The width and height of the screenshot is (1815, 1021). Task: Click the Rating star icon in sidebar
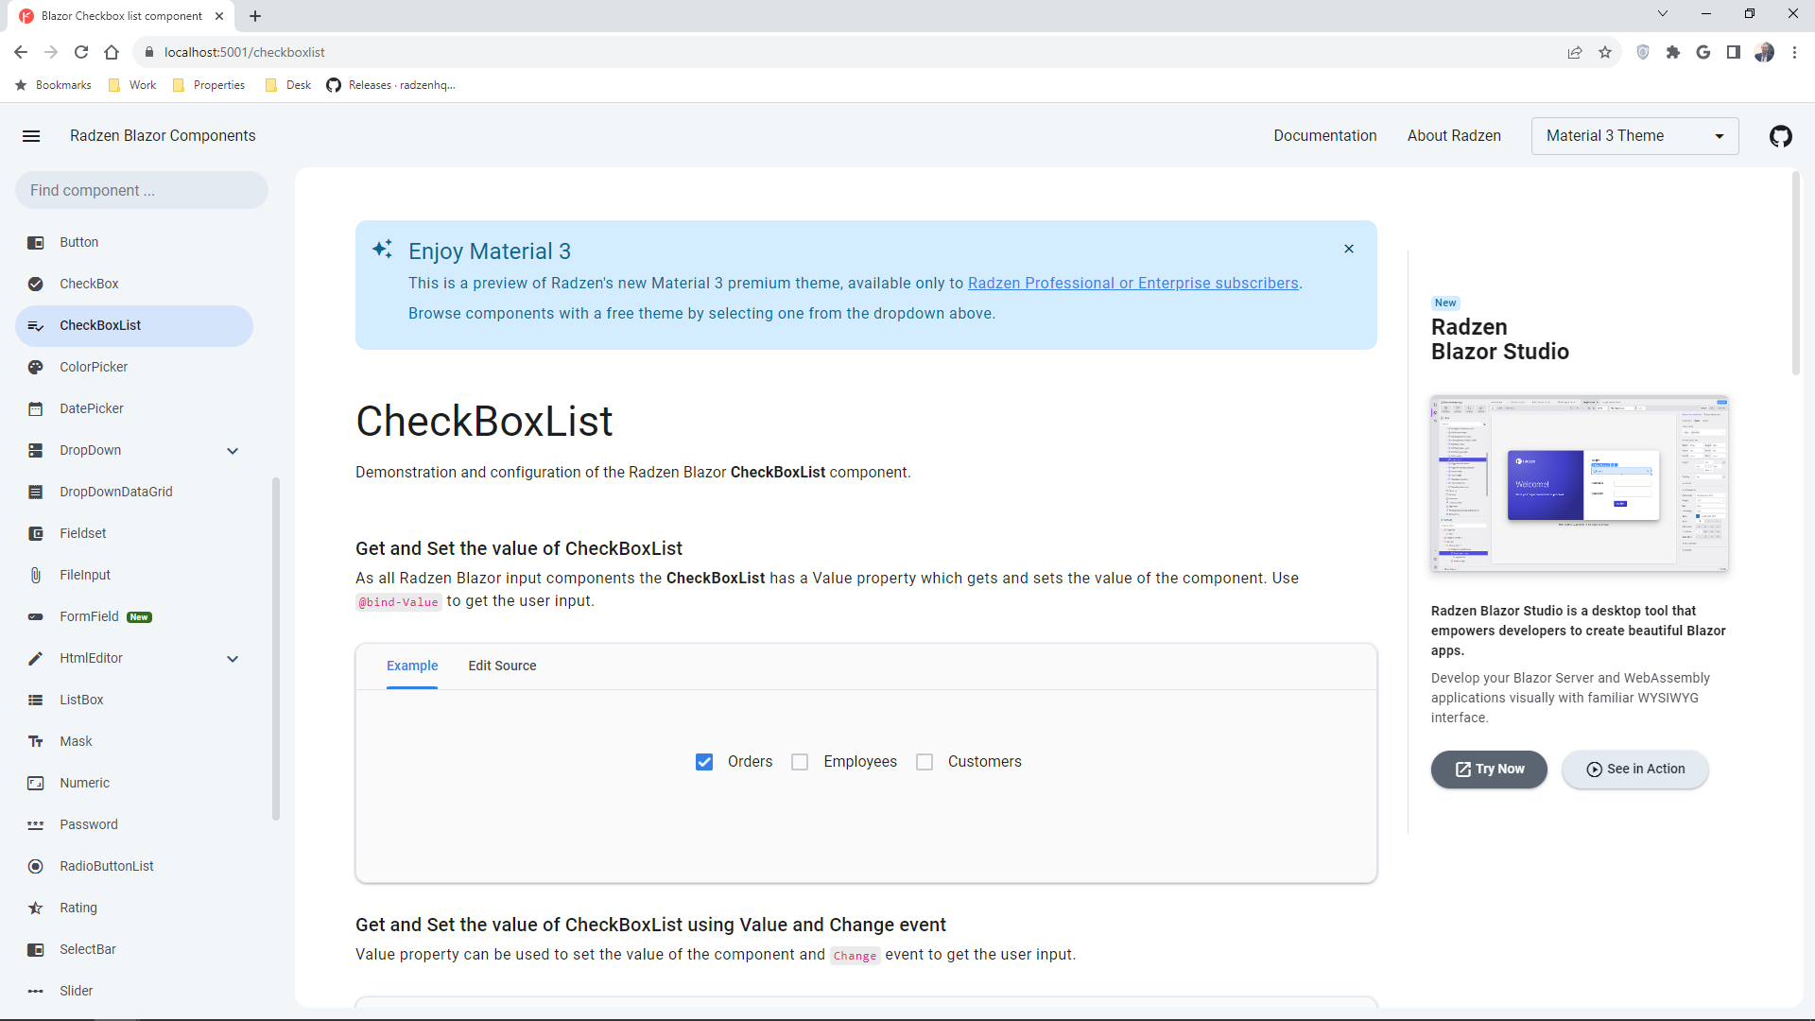(36, 908)
